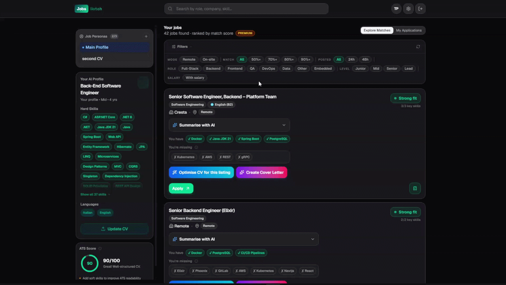
Task: Select the 90%+ match filter
Action: [x=306, y=59]
